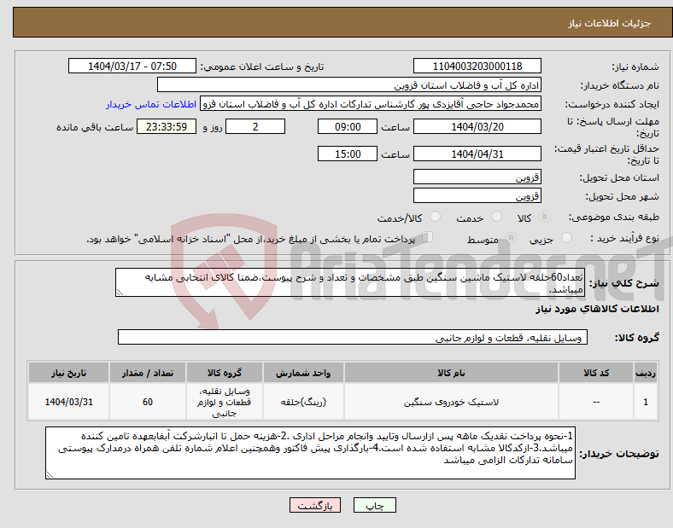Click the شماره نیاز field 1104003203000118
Viewport: 673px width, 528px height.
point(477,66)
